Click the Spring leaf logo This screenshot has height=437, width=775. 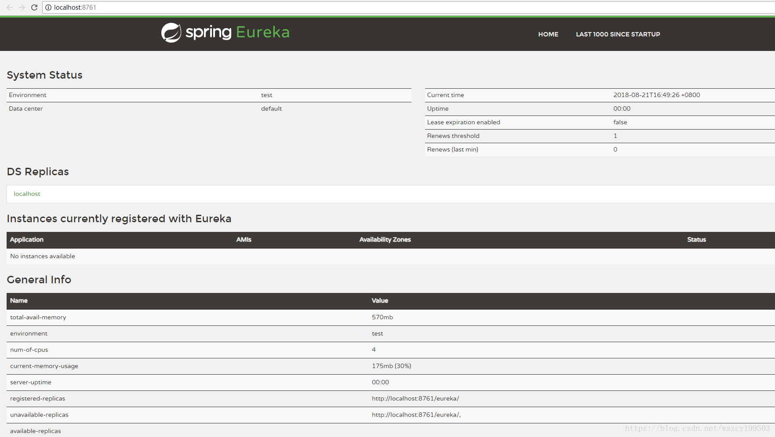171,33
